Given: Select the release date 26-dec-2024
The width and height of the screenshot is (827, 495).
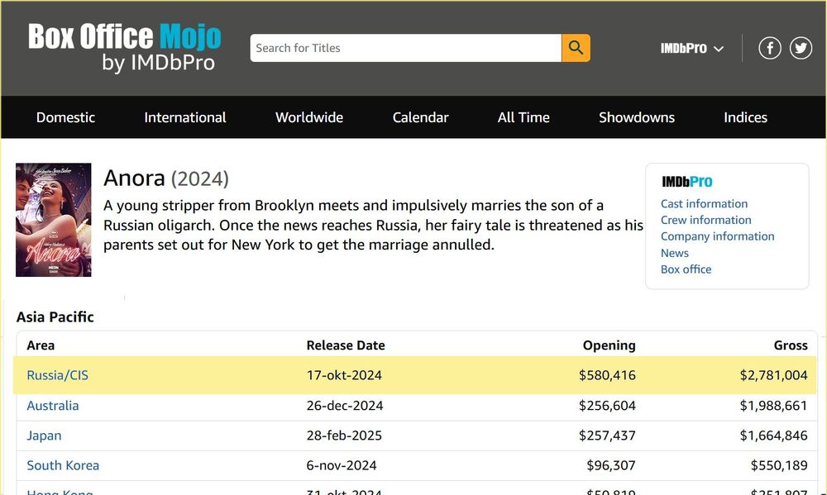Looking at the screenshot, I should (345, 406).
